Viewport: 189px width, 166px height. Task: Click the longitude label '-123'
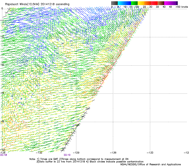pos(150,153)
